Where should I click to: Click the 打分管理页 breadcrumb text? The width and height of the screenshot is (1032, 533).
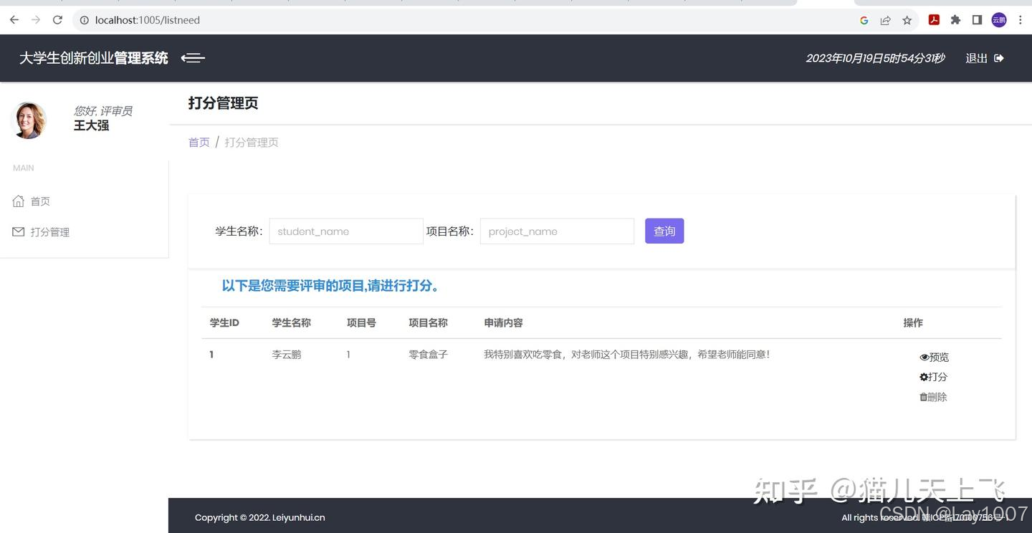pos(252,143)
